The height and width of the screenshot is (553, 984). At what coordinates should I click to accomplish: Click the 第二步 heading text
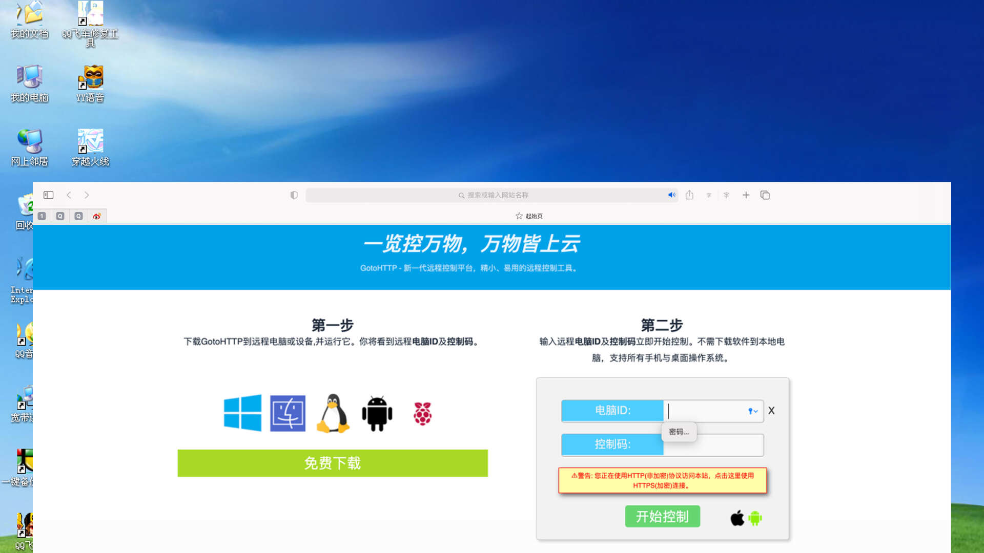(x=662, y=325)
